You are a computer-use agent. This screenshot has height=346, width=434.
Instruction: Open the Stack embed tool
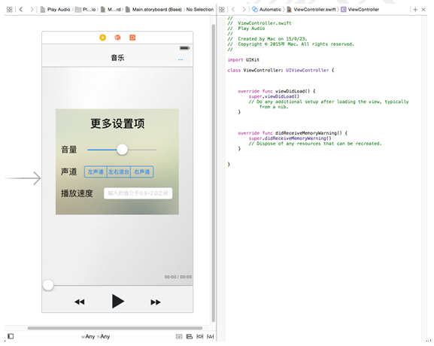[179, 336]
